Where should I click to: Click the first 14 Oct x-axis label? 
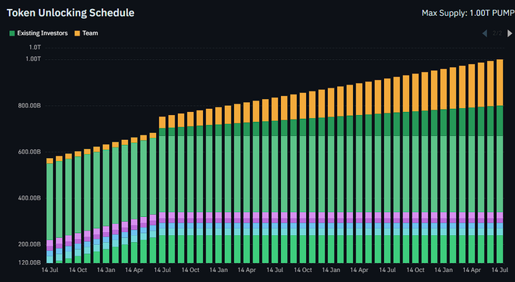click(x=78, y=270)
